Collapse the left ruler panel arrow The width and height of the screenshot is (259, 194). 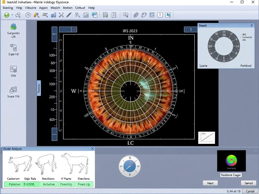(54, 34)
